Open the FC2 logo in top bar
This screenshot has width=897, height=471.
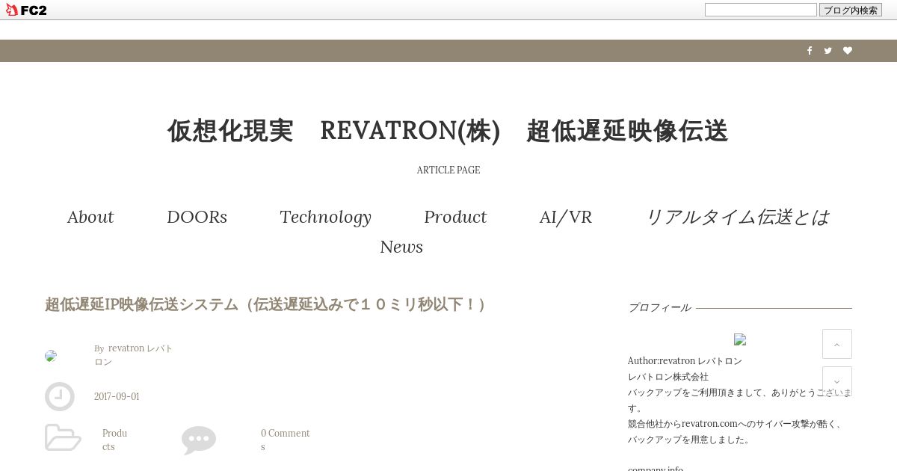26,10
